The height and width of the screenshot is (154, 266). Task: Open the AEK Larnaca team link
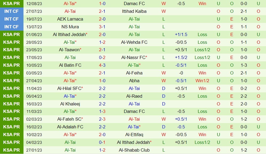(70, 19)
